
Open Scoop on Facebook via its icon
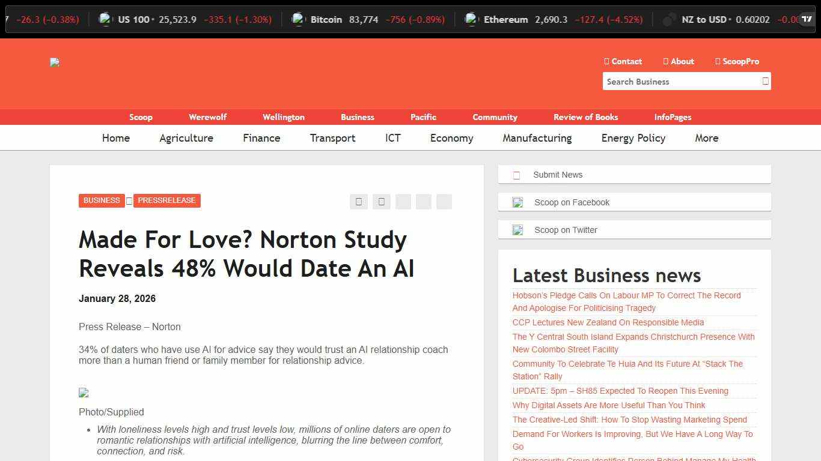coord(517,202)
